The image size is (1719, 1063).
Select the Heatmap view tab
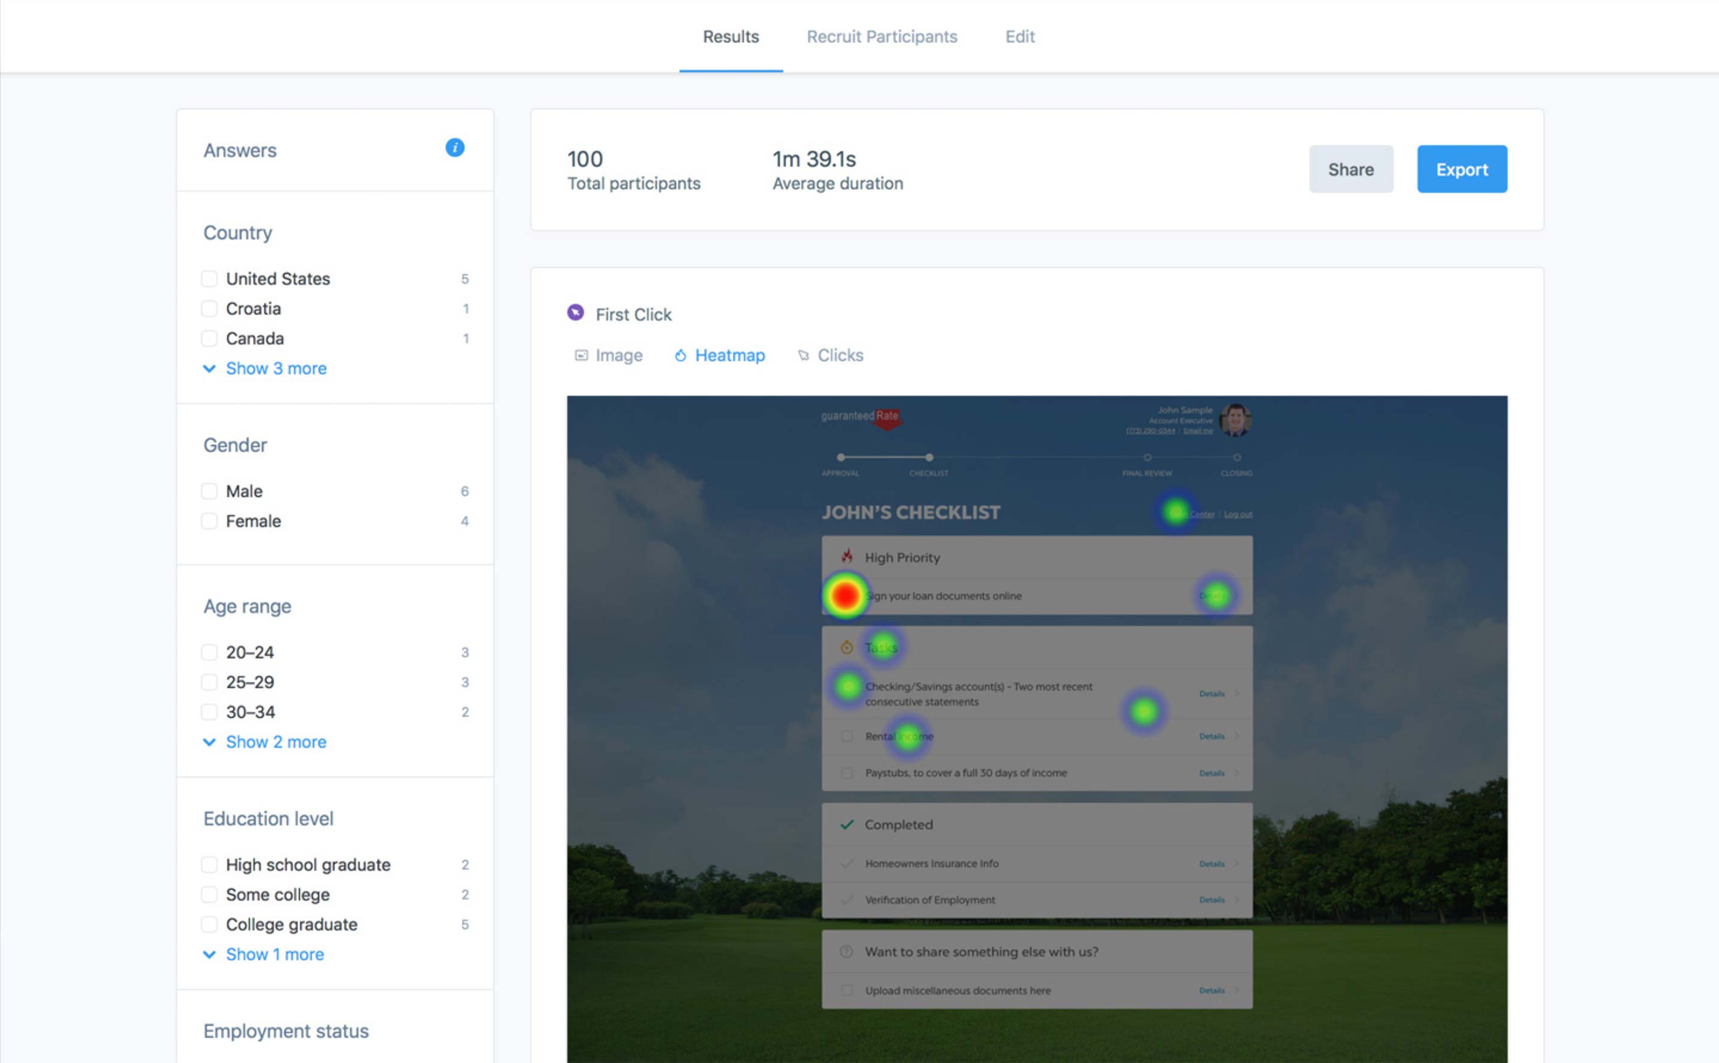click(x=720, y=356)
